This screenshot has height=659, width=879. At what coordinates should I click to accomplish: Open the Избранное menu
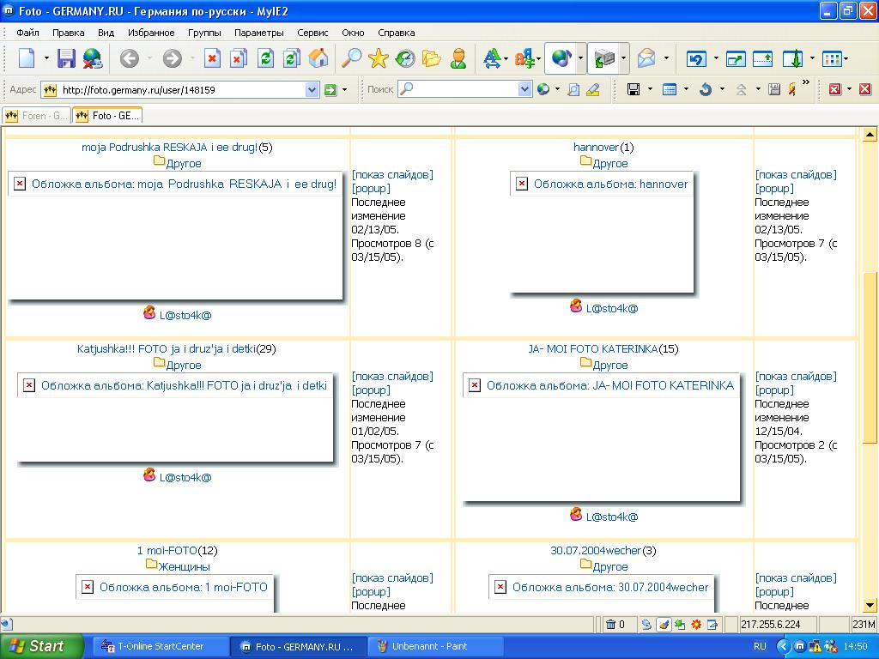[x=151, y=33]
